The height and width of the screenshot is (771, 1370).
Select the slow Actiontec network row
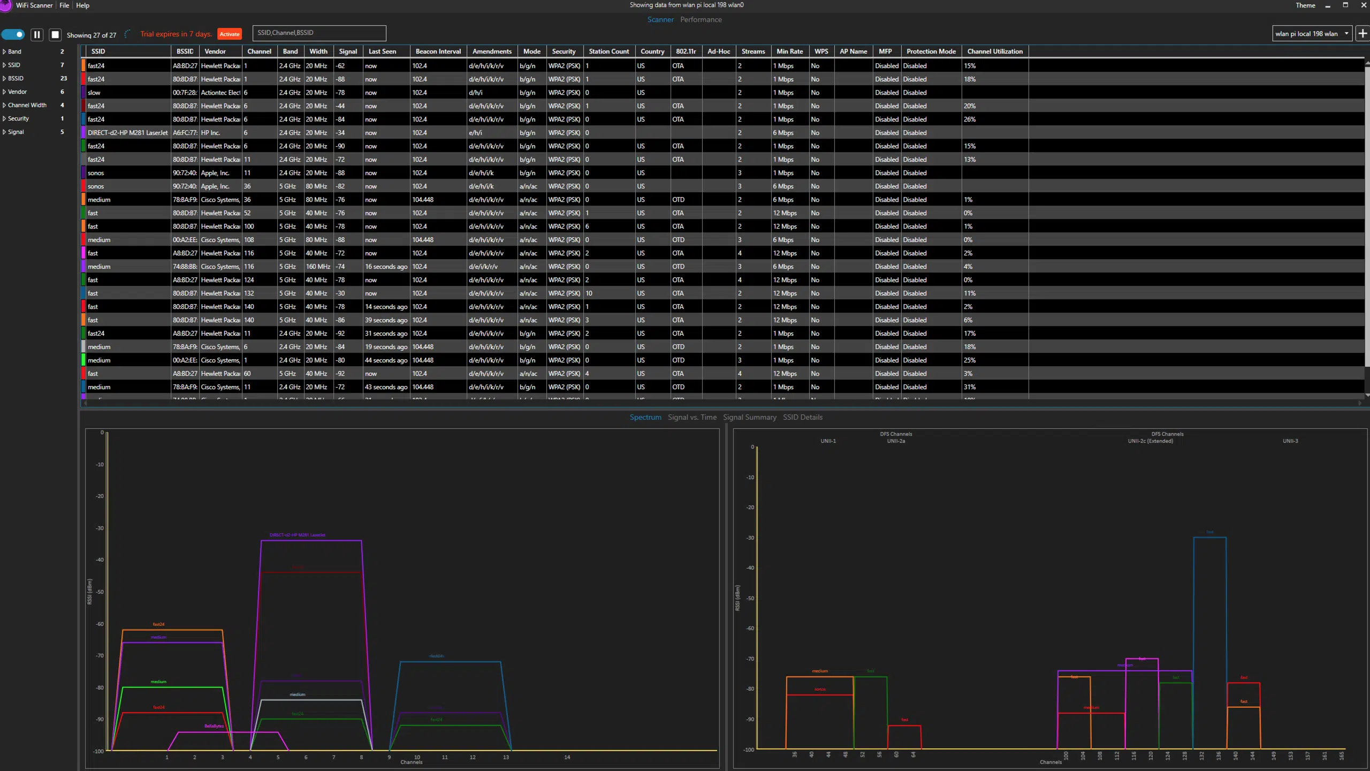[x=722, y=93]
